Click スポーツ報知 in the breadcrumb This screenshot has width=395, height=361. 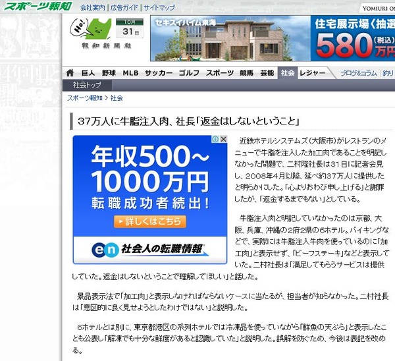[x=85, y=98]
